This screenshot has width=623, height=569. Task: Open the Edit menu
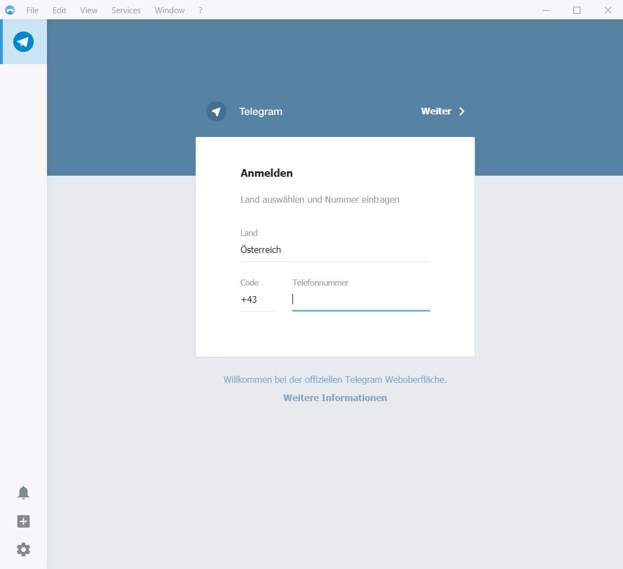pos(59,10)
